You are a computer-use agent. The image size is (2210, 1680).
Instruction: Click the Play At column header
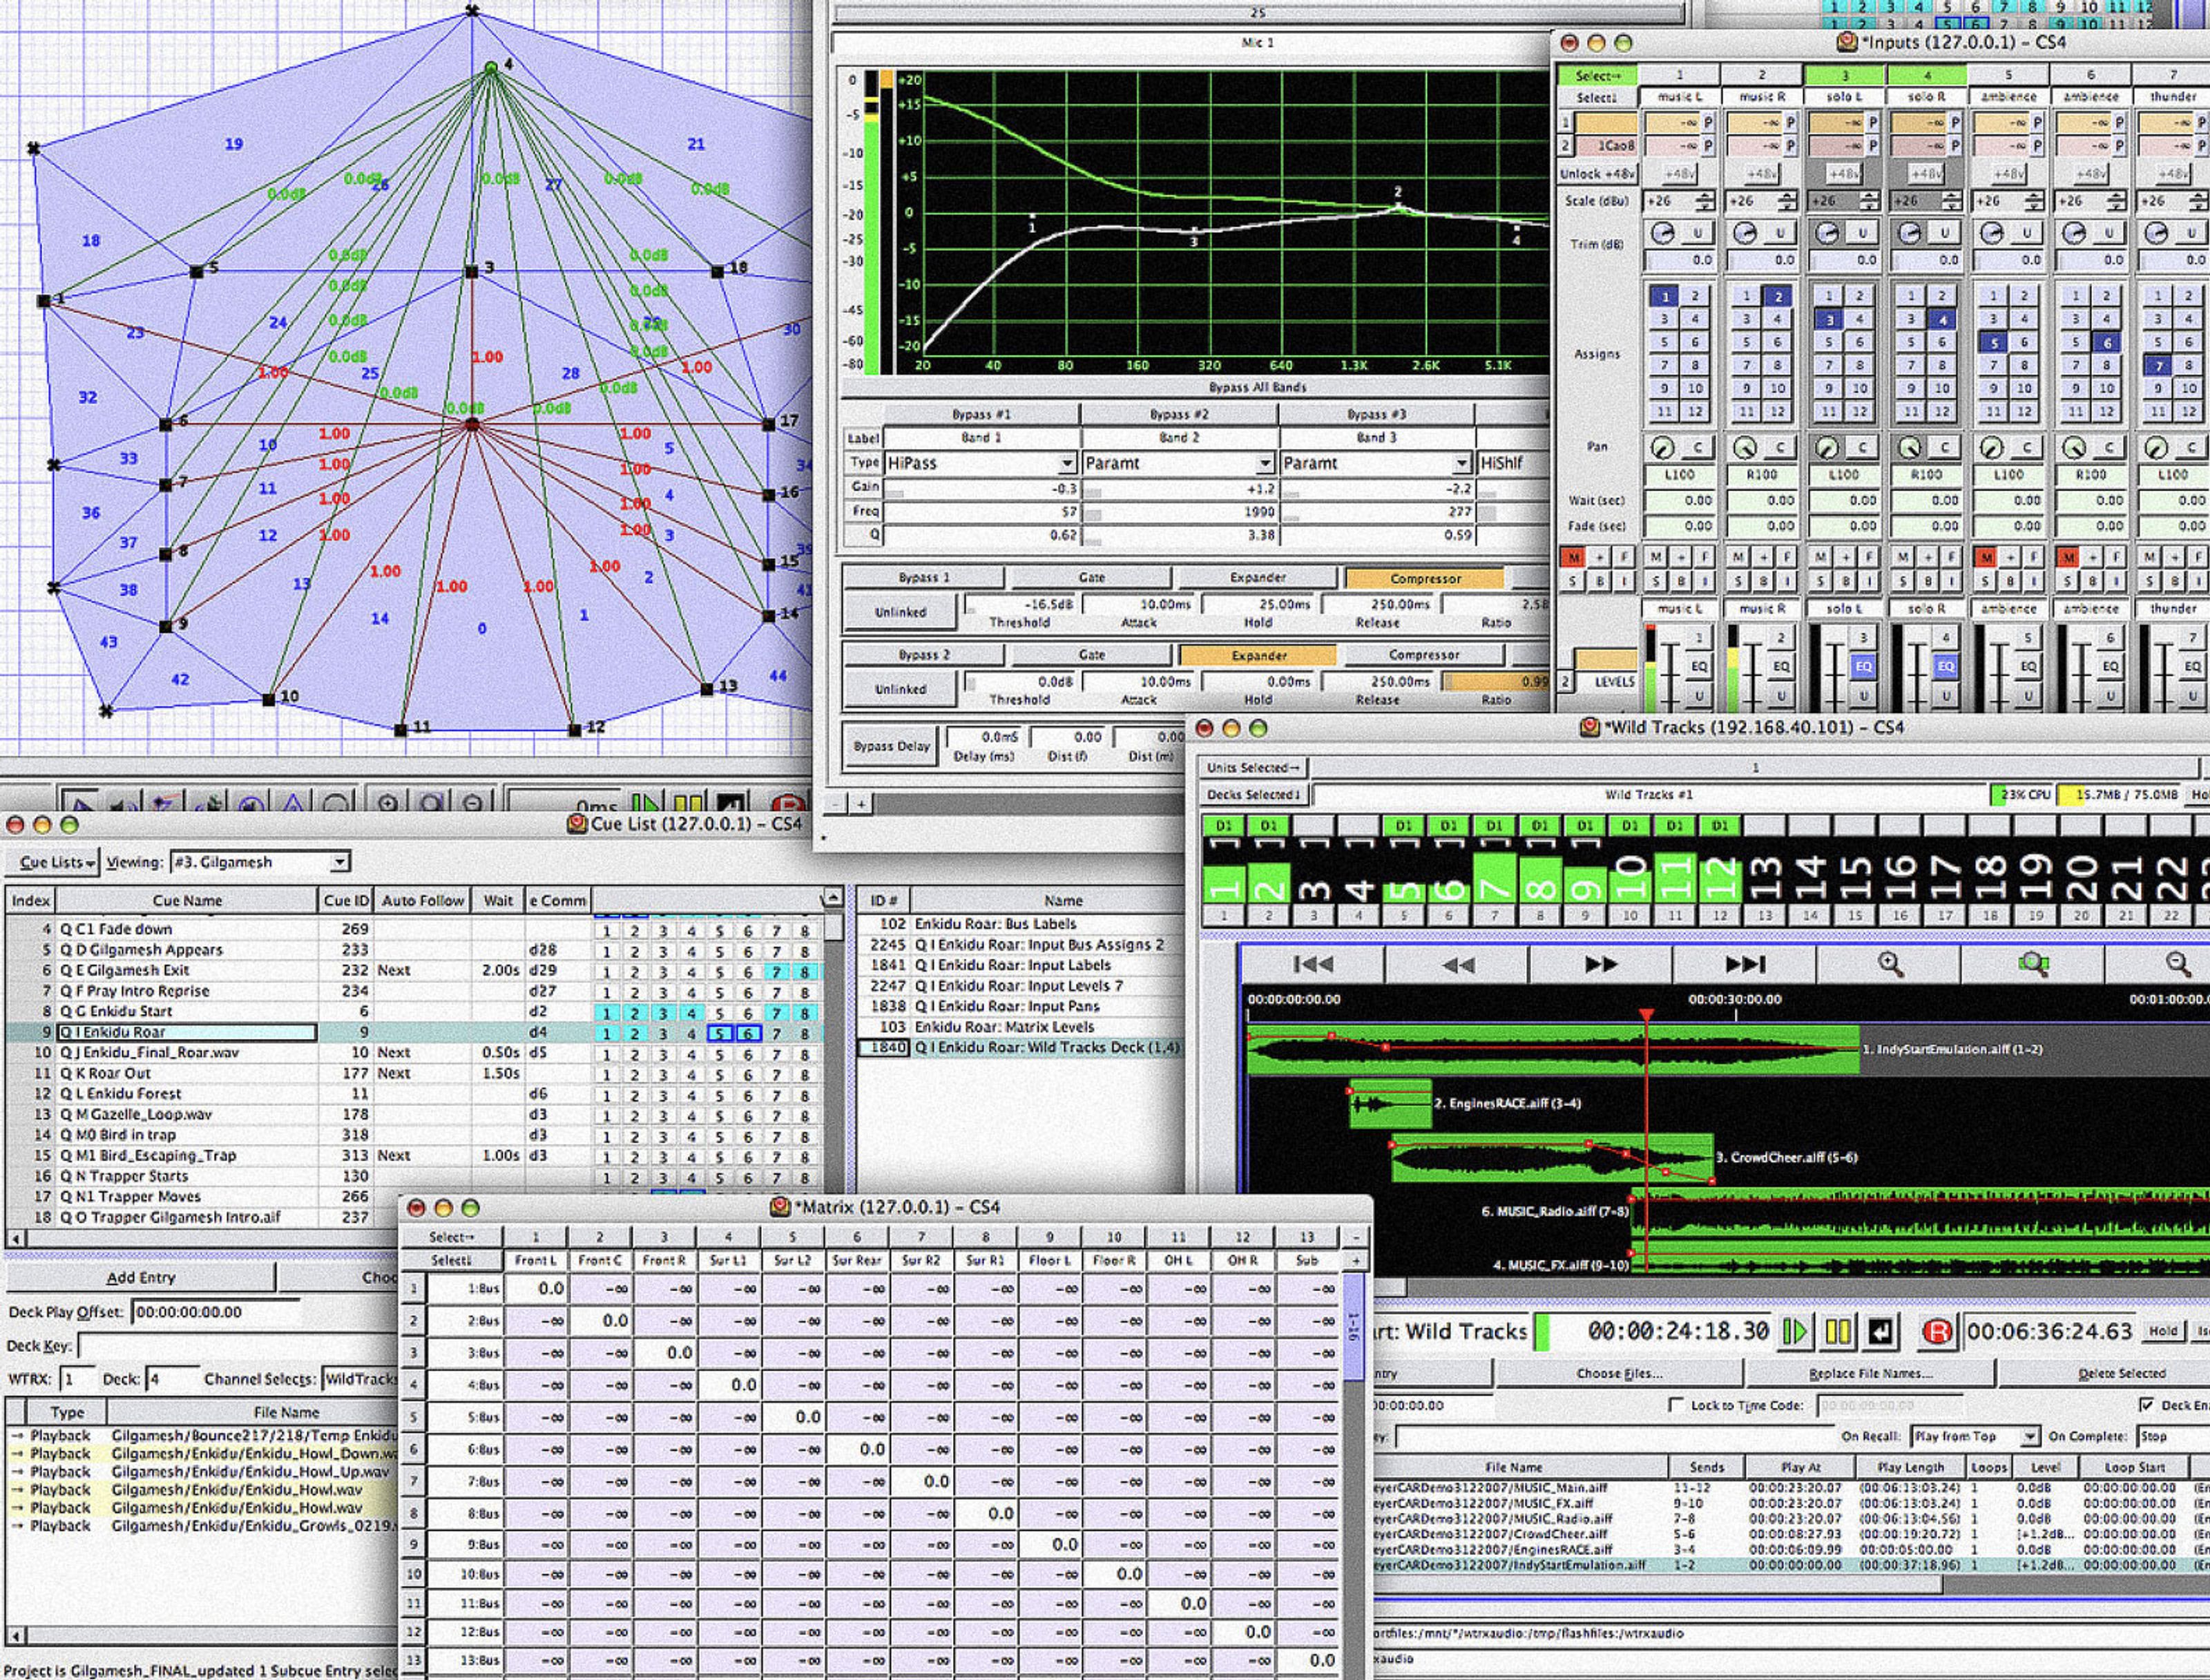1801,1467
